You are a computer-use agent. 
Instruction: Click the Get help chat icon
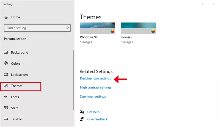pyautogui.click(x=82, y=112)
